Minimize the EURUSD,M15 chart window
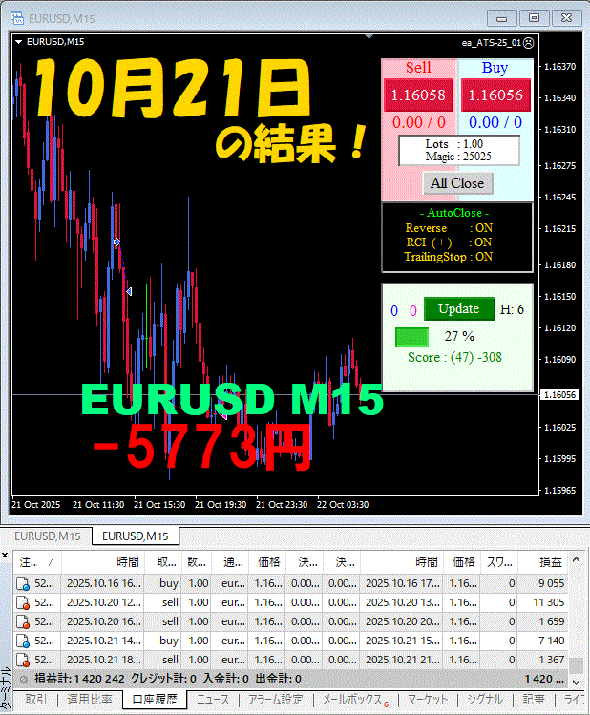Screen dimensions: 590x715 501,18
